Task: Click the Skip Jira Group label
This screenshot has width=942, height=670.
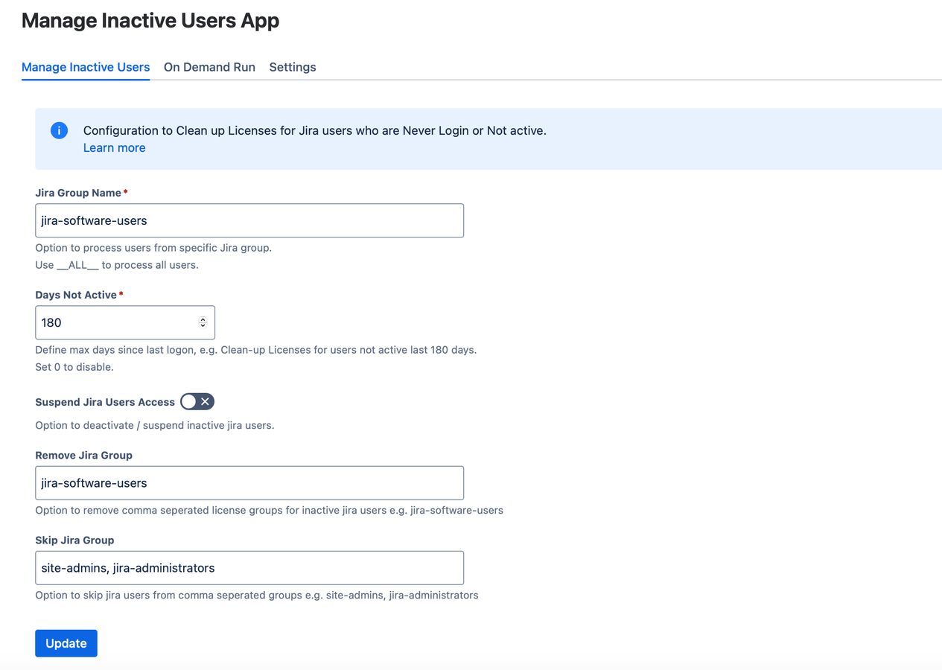Action: tap(74, 540)
